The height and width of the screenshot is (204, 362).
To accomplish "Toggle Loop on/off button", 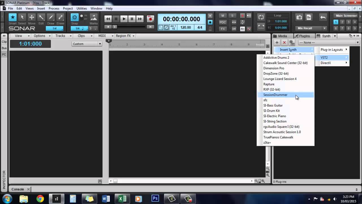I will (261, 17).
